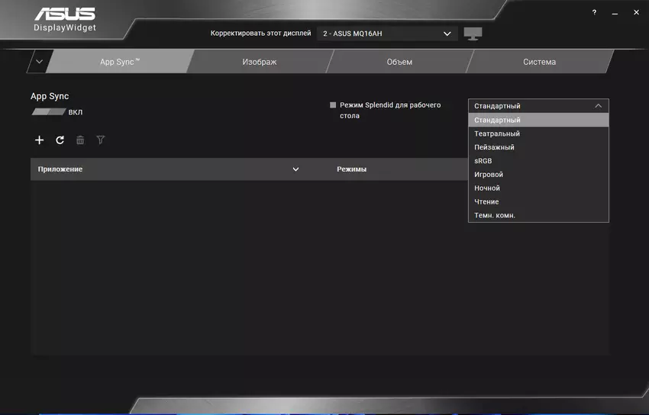Click the plus icon to add application
This screenshot has height=415, width=649.
coord(40,140)
